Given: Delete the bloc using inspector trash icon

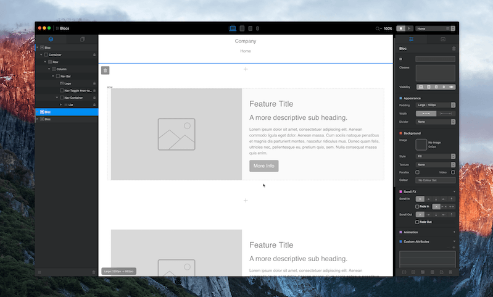Looking at the screenshot, I should coord(454,48).
